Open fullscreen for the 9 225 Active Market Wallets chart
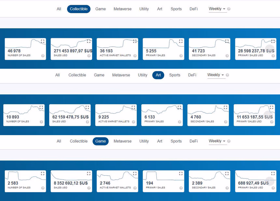Image resolution: width=280 pixels, height=201 pixels. click(133, 107)
